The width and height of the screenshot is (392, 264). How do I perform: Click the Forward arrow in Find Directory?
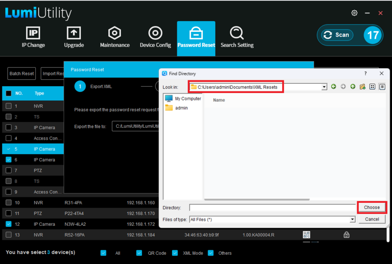tap(343, 87)
